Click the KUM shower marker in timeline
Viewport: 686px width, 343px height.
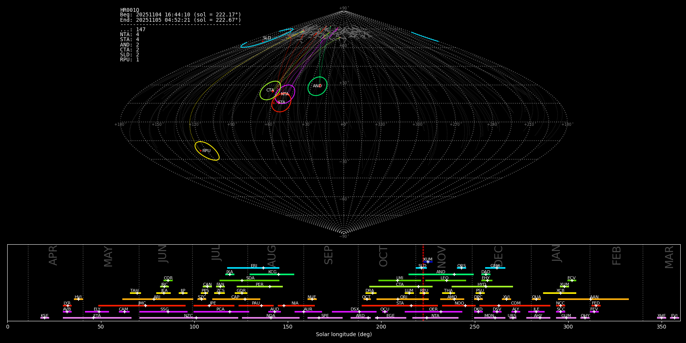pyautogui.click(x=428, y=262)
